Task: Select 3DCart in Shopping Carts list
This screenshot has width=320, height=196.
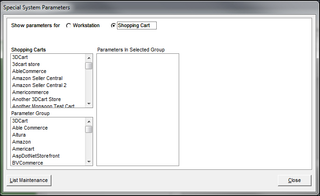Action: tap(48, 58)
